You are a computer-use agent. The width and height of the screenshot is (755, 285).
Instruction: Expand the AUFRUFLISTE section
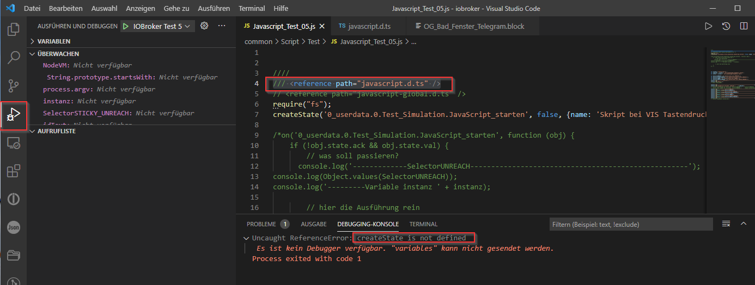(56, 131)
